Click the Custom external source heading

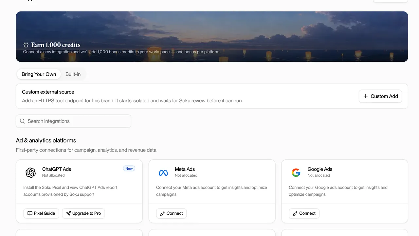[48, 92]
